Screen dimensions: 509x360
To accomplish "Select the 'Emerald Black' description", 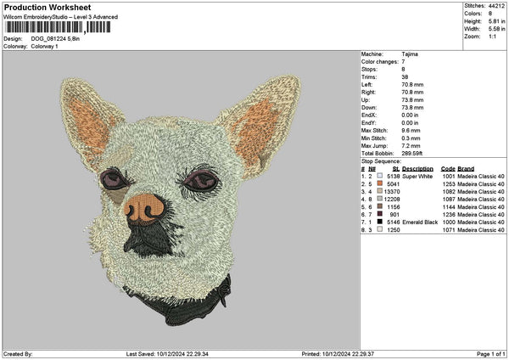I will point(420,222).
